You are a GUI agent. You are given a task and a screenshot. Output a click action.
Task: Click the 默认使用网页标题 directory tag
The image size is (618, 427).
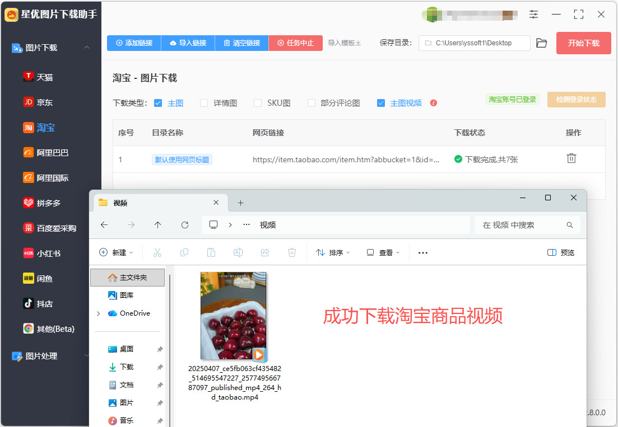pyautogui.click(x=182, y=159)
